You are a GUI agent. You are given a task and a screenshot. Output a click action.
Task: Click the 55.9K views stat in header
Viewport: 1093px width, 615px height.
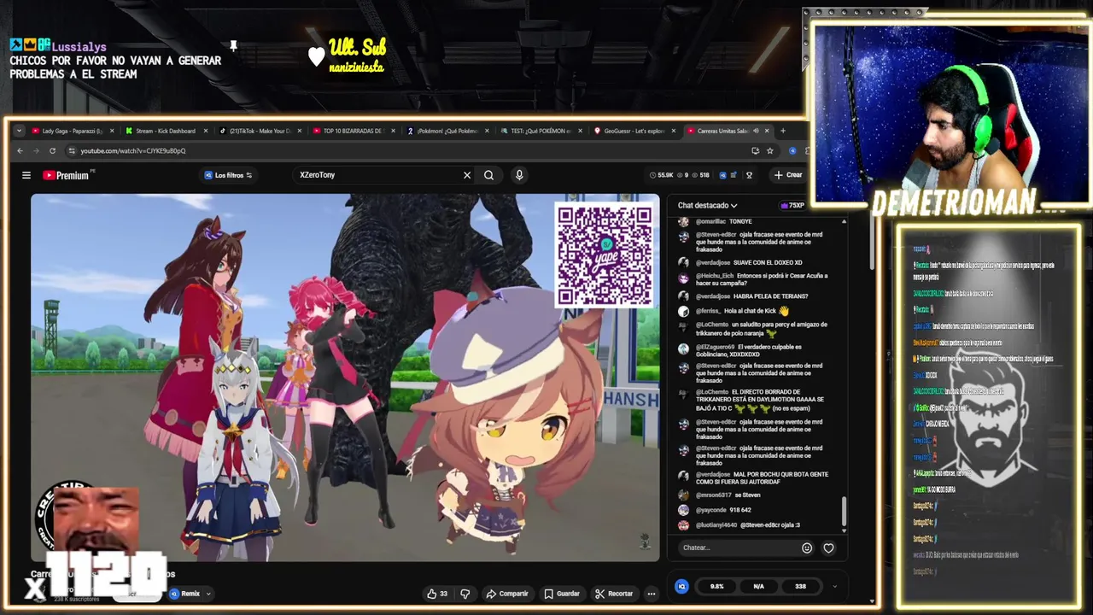[660, 175]
